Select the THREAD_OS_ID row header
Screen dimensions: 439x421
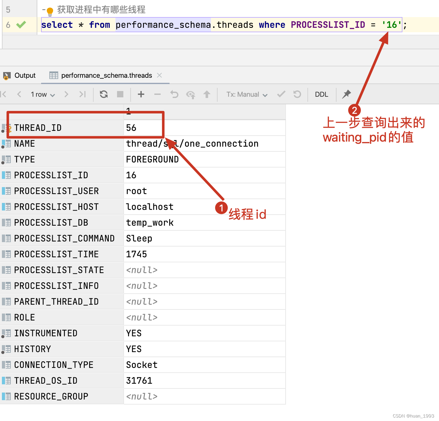(x=62, y=381)
